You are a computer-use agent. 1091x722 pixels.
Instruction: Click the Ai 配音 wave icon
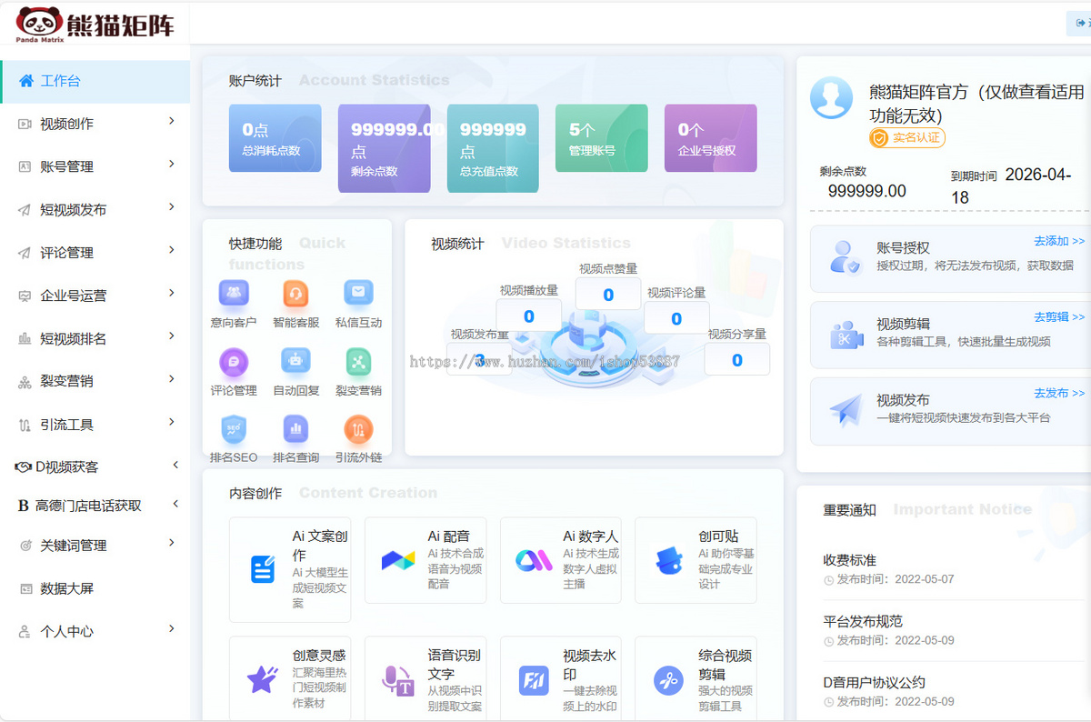[x=398, y=560]
